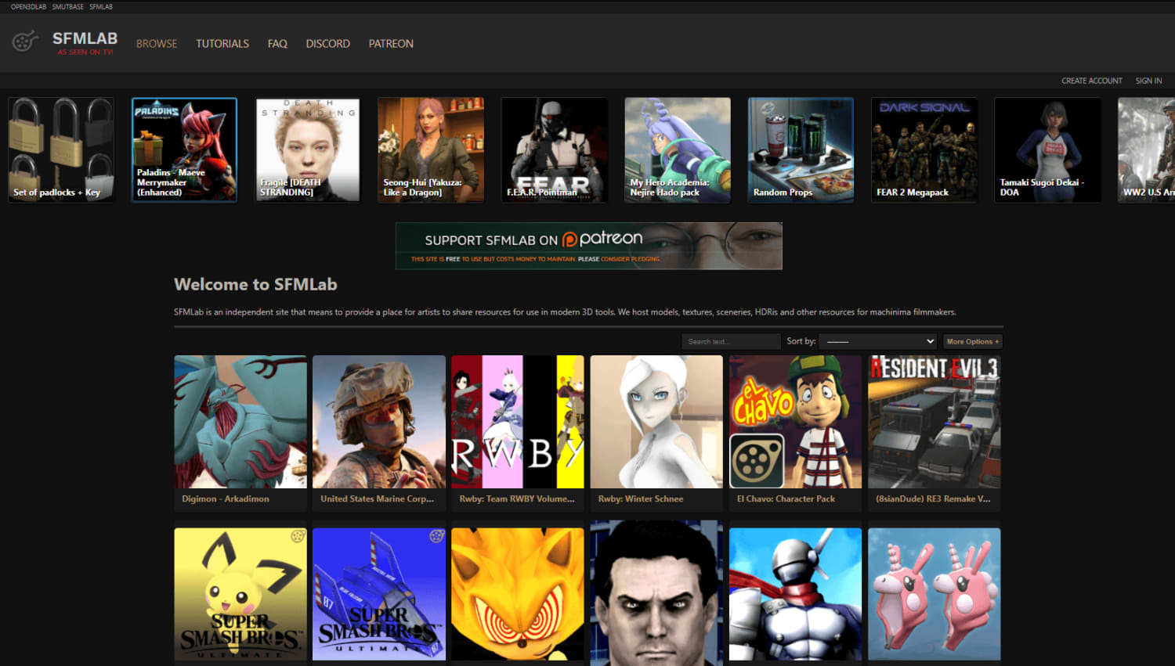Open Tamaki Sugoi Dekai DOA thumbnail

click(x=1047, y=150)
